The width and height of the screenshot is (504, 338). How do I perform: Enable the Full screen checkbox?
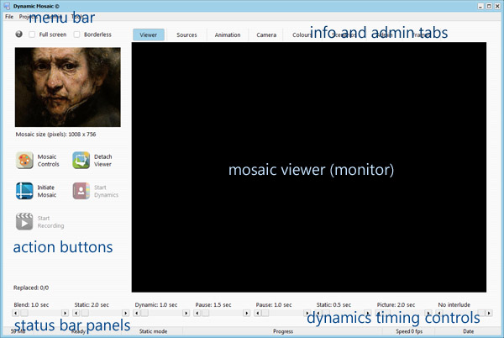[x=32, y=34]
